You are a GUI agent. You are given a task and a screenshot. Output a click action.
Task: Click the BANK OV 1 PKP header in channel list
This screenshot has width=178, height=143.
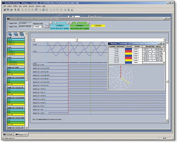coord(16,68)
